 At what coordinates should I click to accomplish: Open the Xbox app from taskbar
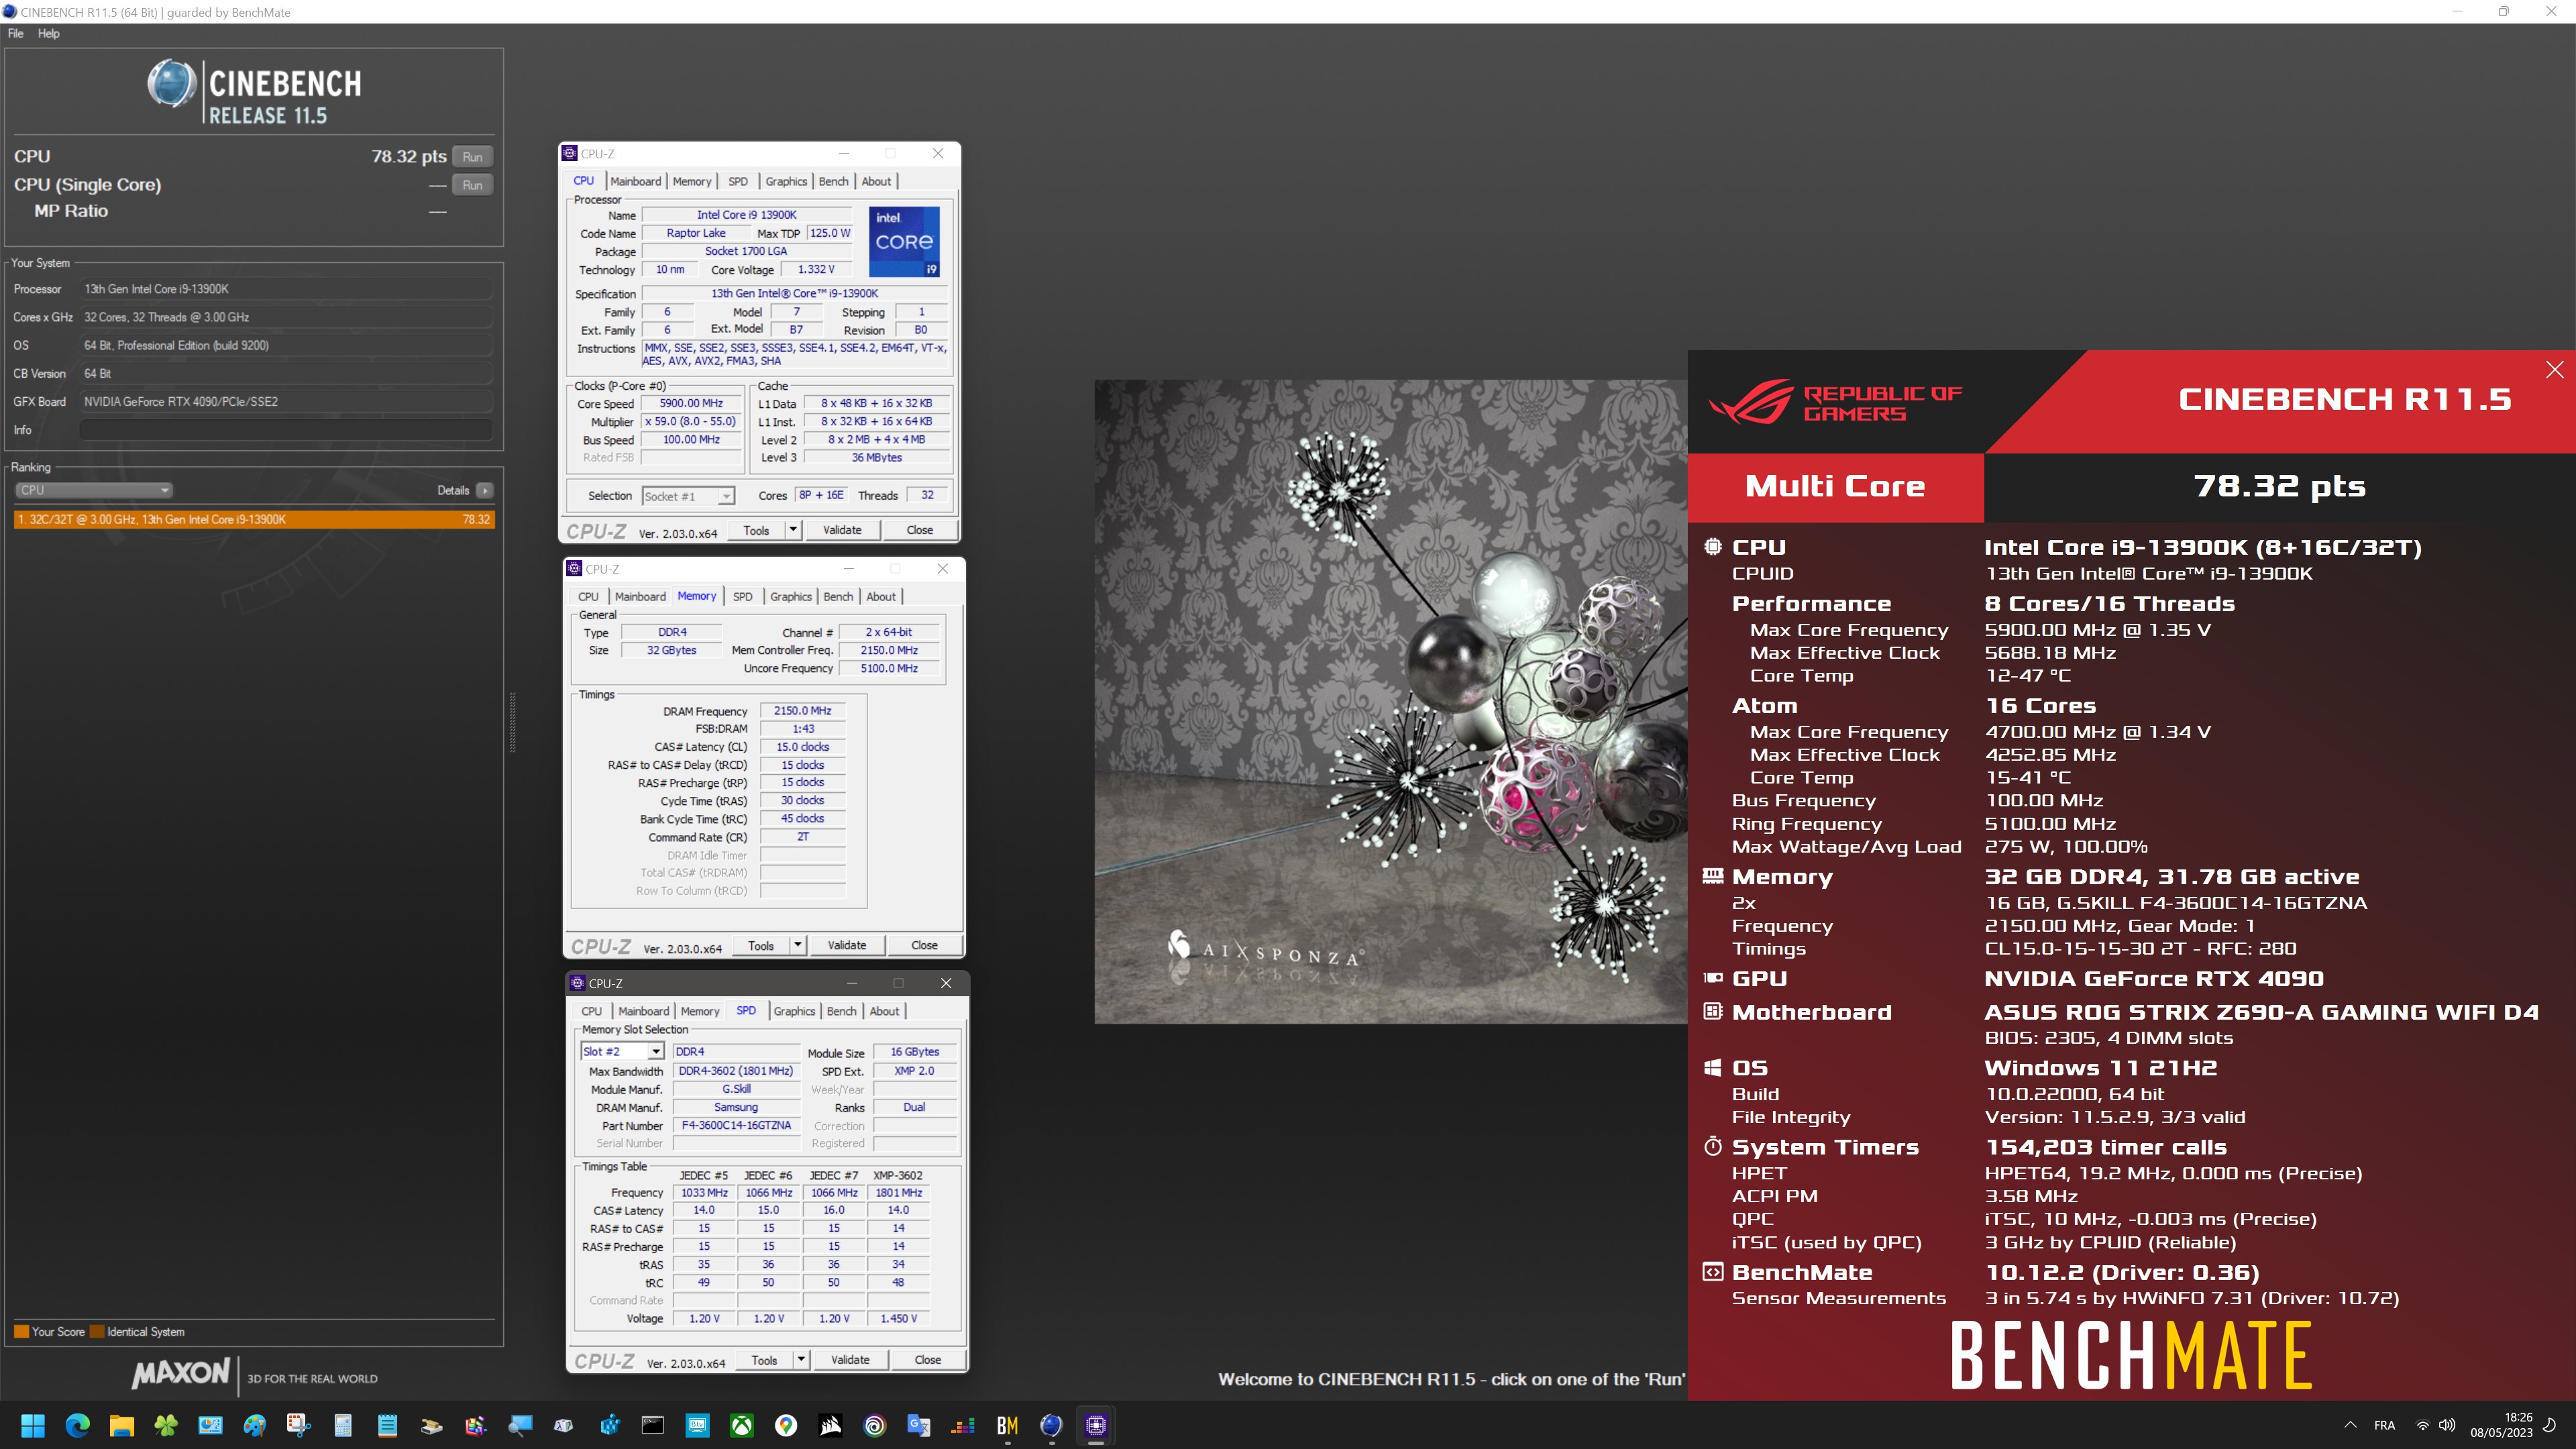(741, 1425)
